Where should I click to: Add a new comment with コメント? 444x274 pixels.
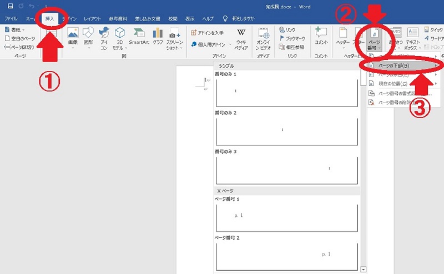[x=321, y=36]
